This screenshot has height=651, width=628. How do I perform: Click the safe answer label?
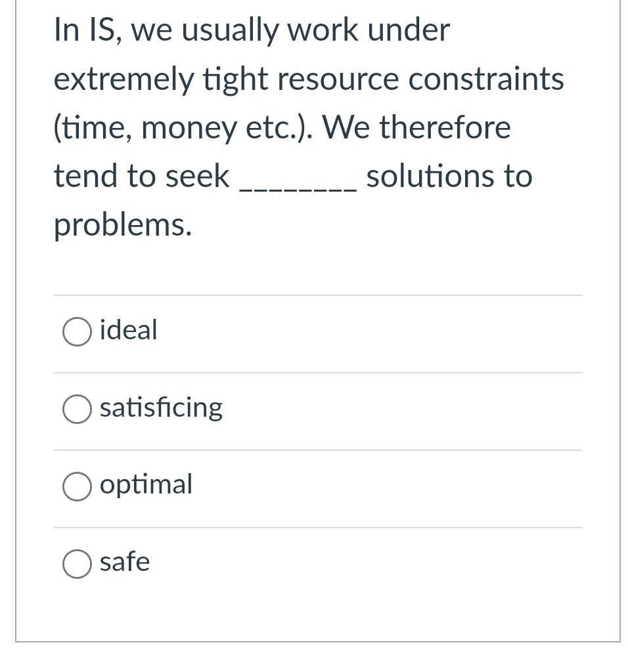point(125,562)
